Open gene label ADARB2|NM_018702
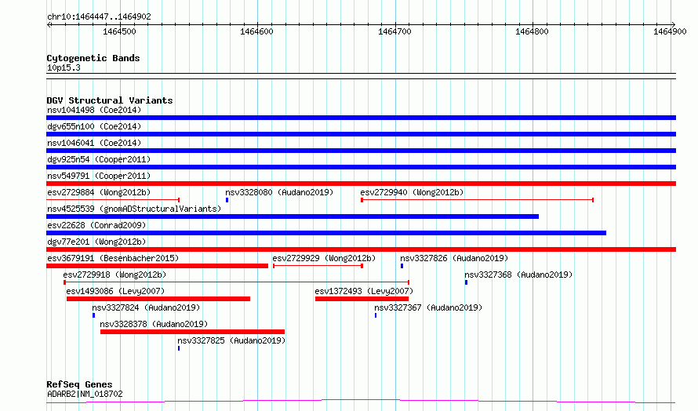698x411 pixels. pyautogui.click(x=85, y=394)
